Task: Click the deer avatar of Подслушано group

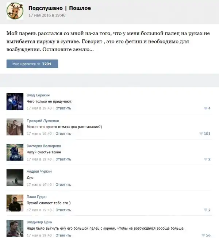Action: [x=15, y=11]
